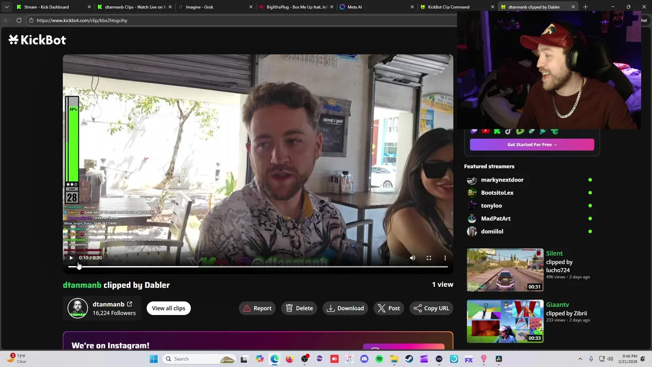Download the clip
The width and height of the screenshot is (652, 367).
345,308
